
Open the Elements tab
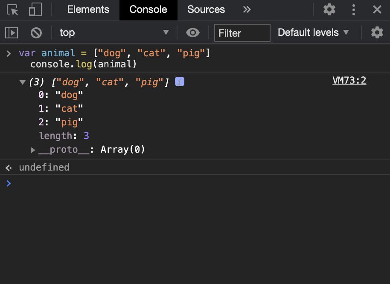(x=88, y=9)
